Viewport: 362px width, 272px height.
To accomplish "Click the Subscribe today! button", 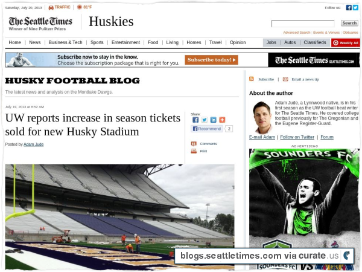I will (211, 60).
